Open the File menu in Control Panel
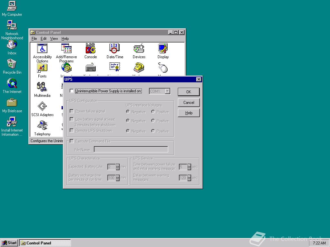Viewport: 330px width, 247px height. point(34,39)
